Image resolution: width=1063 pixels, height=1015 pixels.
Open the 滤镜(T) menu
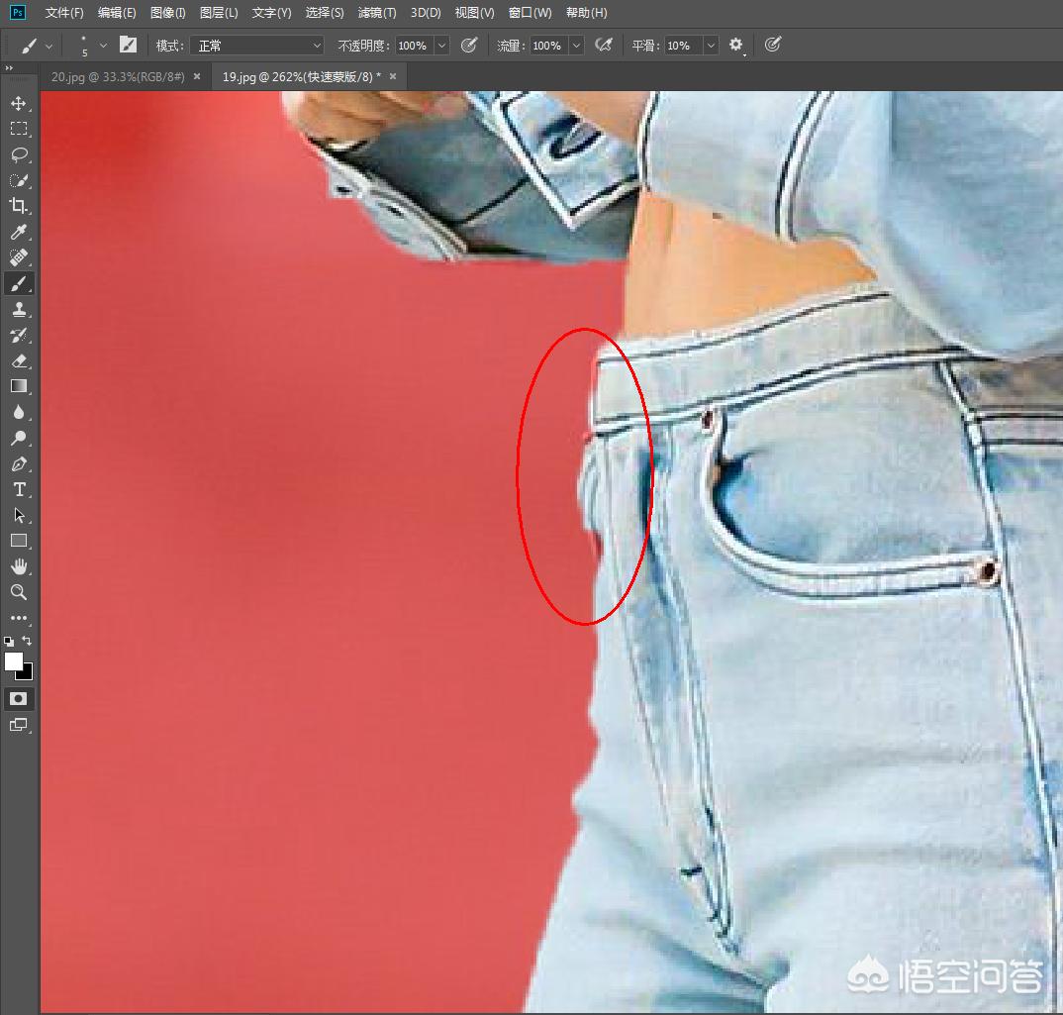pyautogui.click(x=377, y=13)
